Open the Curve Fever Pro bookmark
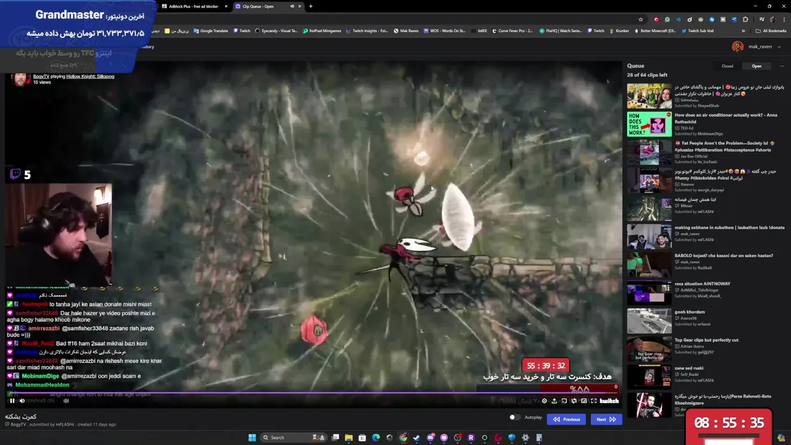This screenshot has height=445, width=791. pos(512,31)
